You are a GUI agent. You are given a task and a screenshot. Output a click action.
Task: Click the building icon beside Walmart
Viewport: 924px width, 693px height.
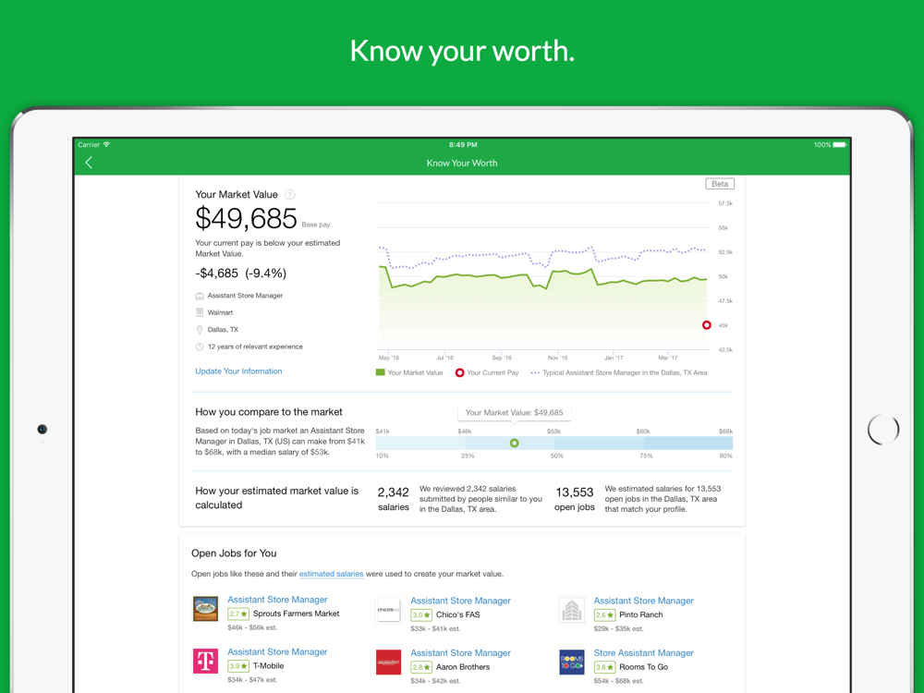pos(200,312)
